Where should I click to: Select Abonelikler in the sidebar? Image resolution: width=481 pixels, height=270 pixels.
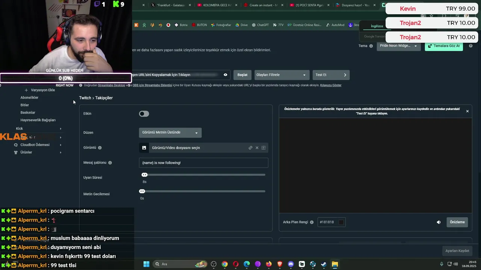(29, 97)
